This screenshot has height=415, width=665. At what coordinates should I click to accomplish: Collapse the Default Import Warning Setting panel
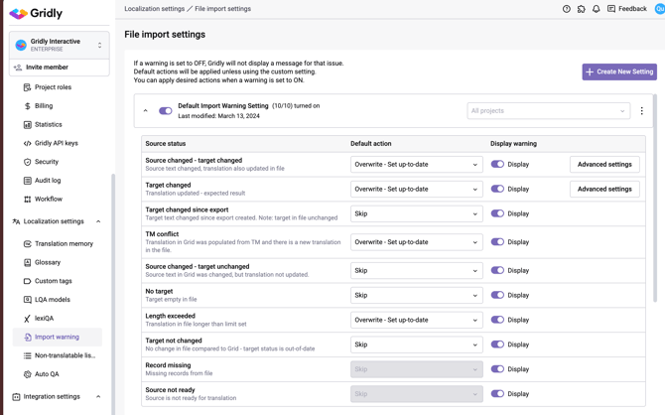click(x=146, y=111)
